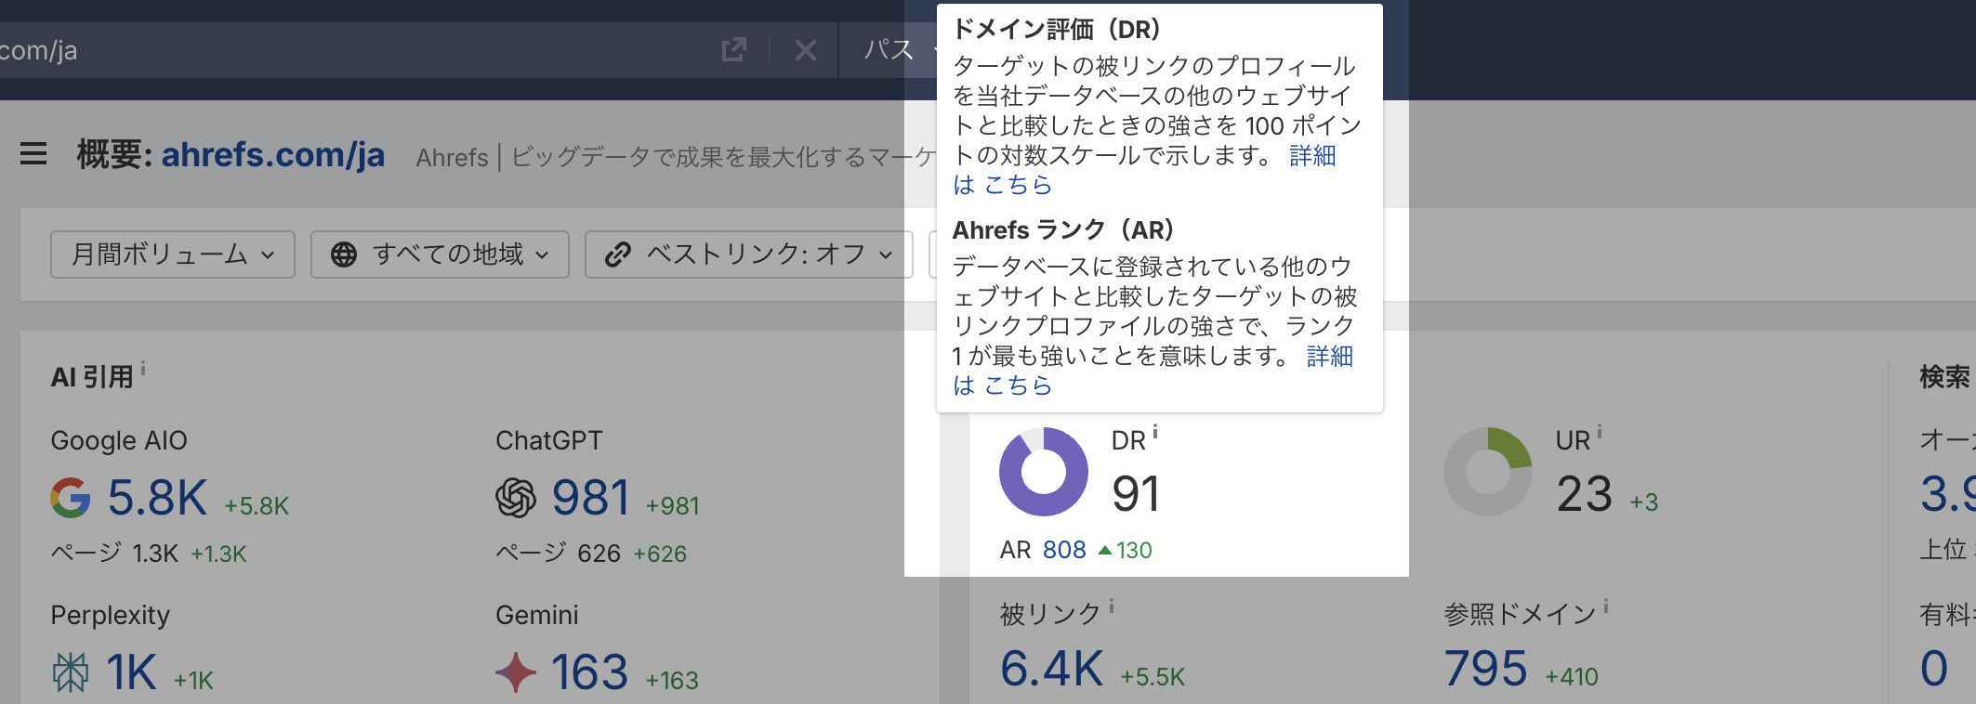Click the info icon next to AI 引用
The height and width of the screenshot is (704, 1976).
[143, 370]
